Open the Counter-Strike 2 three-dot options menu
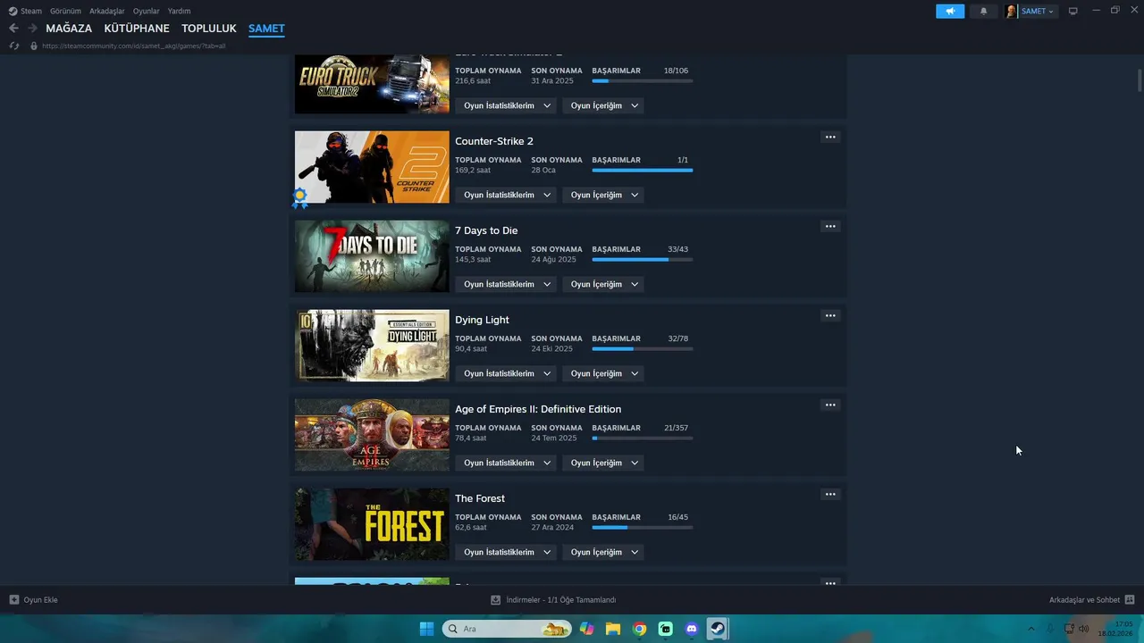 tap(830, 138)
